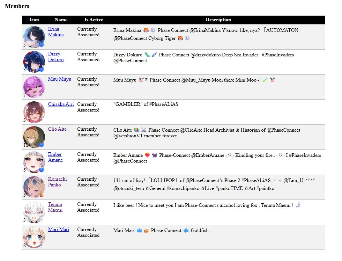Click Tenma Maemi's avatar thumbnail

tap(34, 212)
